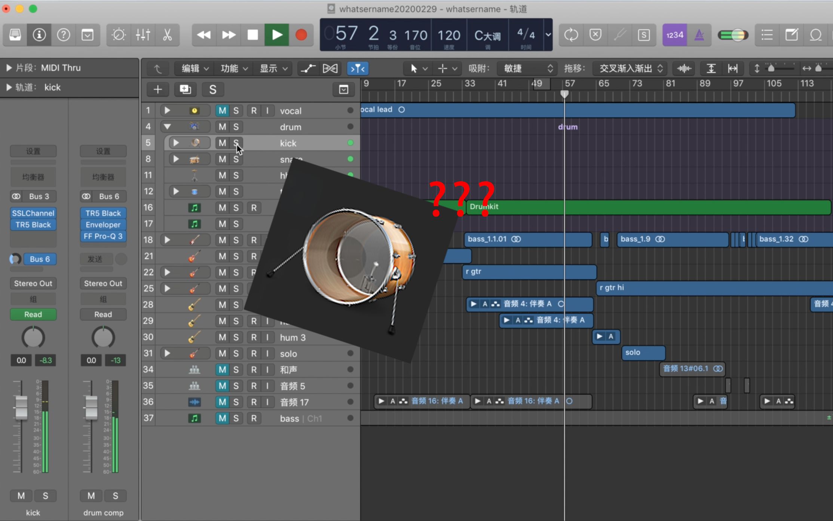Viewport: 833px width, 521px height.
Task: Toggle the Flex mode button
Action: click(x=330, y=68)
